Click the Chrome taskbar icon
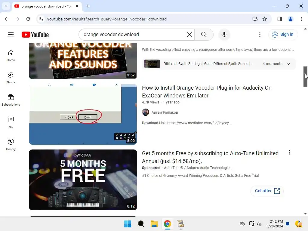 [x=167, y=224]
